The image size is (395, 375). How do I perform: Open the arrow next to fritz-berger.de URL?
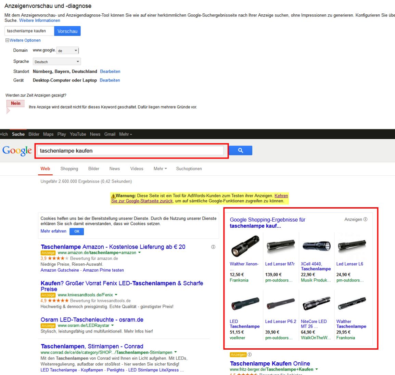317,369
